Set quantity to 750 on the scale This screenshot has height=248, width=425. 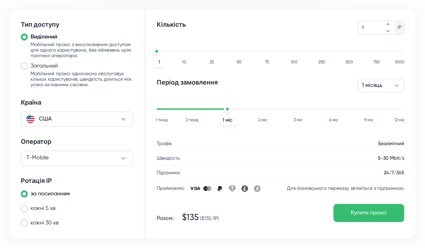pyautogui.click(x=376, y=62)
